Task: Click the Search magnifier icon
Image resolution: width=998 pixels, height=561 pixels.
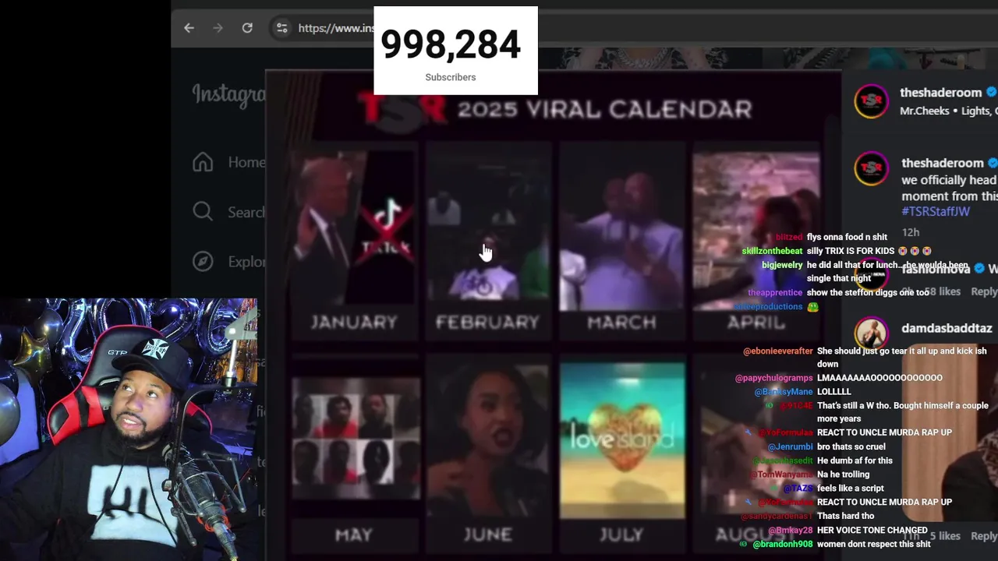Action: point(203,212)
